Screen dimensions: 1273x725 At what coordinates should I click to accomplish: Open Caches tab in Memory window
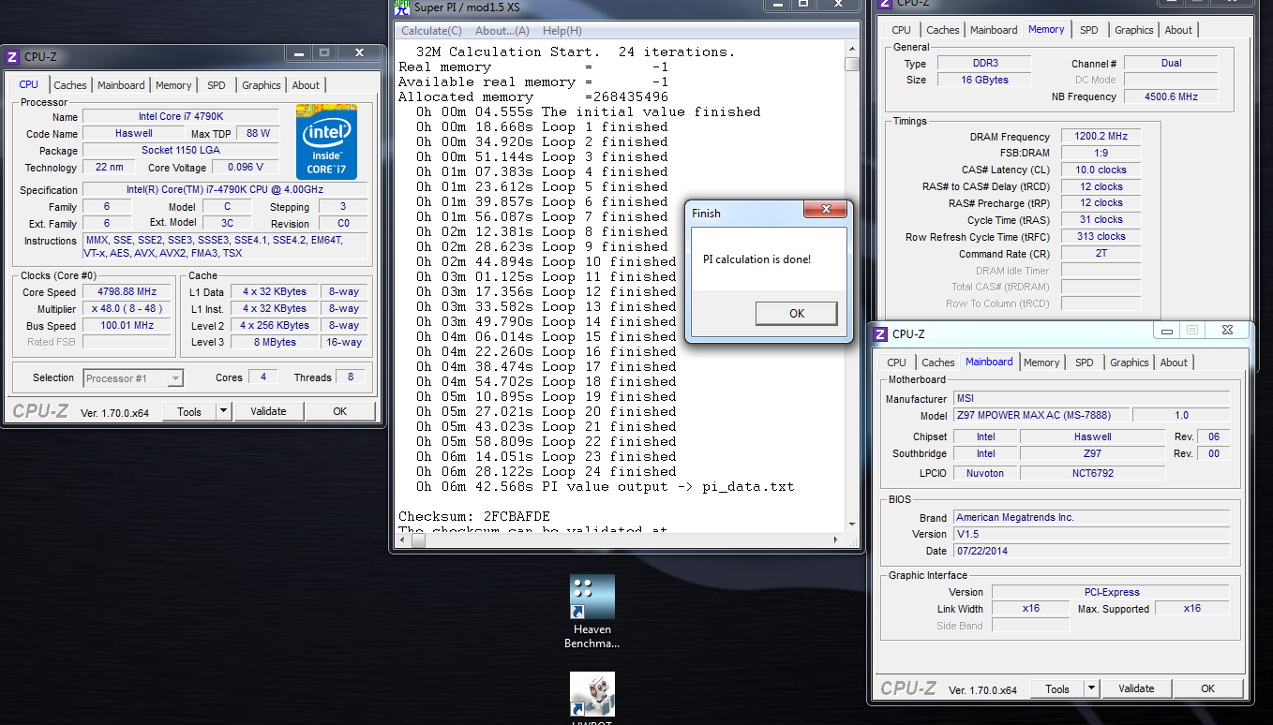point(943,30)
